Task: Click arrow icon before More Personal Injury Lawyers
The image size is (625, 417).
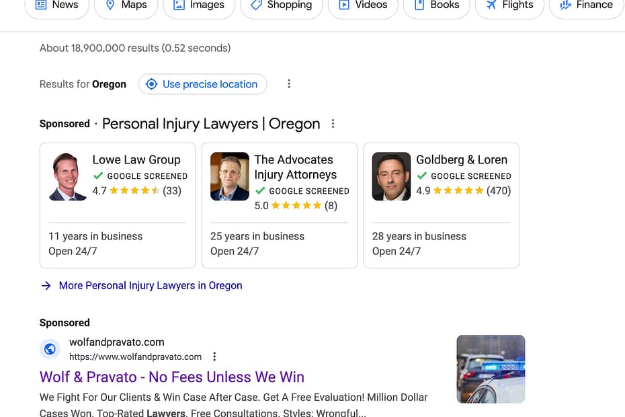Action: coord(46,286)
